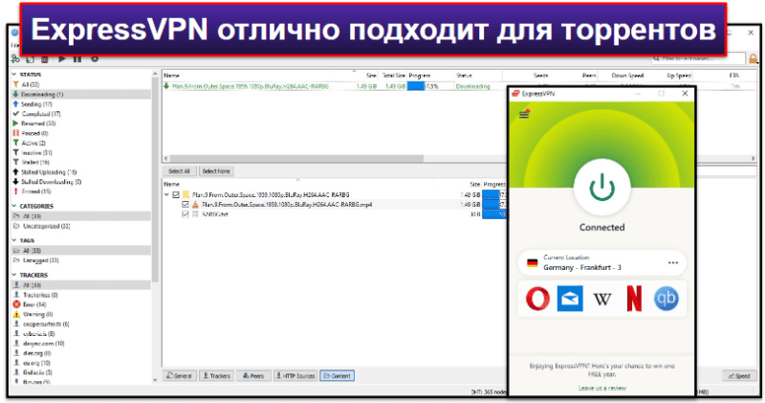This screenshot has height=403, width=765.
Task: Open location options via three-dots button
Action: 673,263
